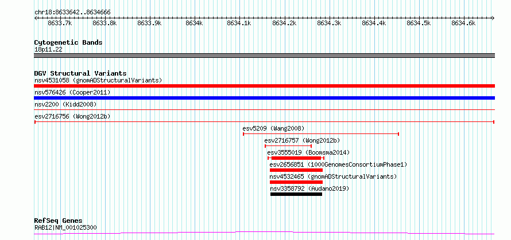Screen dimensions: 511x240
Task: Click the nsv3358792 (Audano2019) label
Action: click(x=309, y=188)
